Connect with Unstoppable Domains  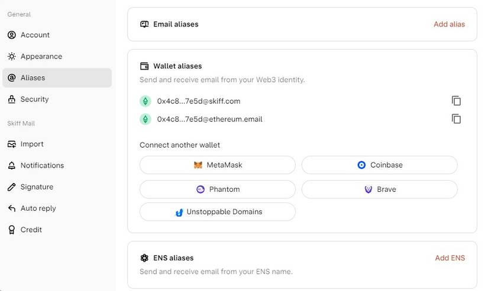[x=218, y=212]
